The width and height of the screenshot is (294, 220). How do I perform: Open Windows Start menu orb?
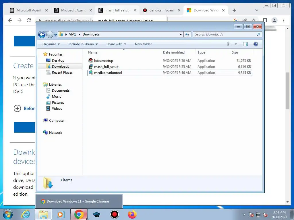point(7,214)
